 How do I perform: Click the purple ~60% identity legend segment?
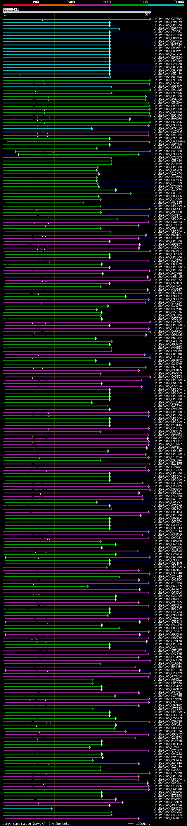pyautogui.click(x=94, y=6)
